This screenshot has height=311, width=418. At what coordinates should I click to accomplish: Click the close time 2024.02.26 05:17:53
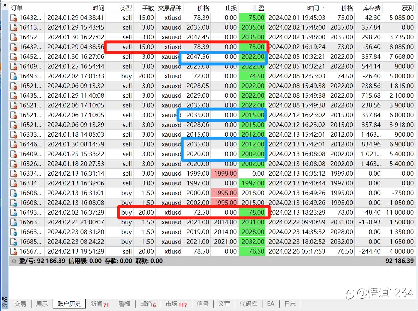pos(297,252)
